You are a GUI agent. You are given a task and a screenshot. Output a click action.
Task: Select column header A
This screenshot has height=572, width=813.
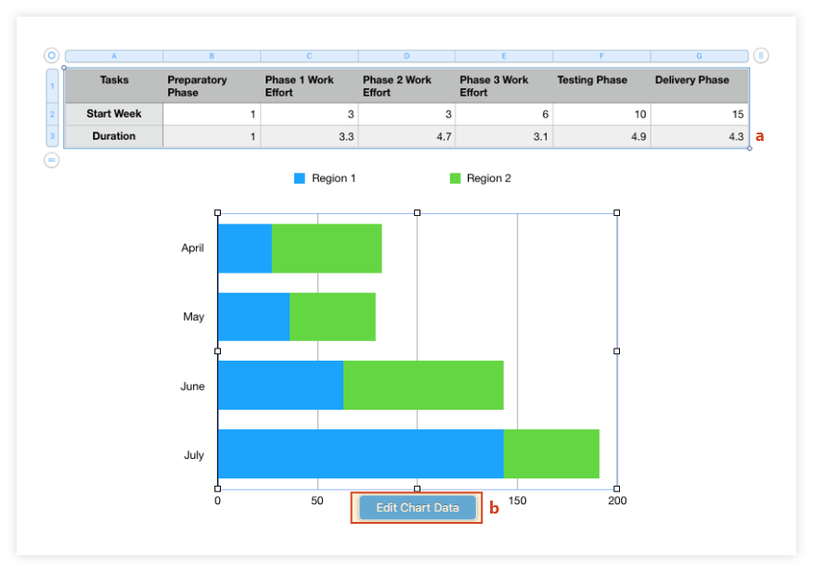click(114, 56)
